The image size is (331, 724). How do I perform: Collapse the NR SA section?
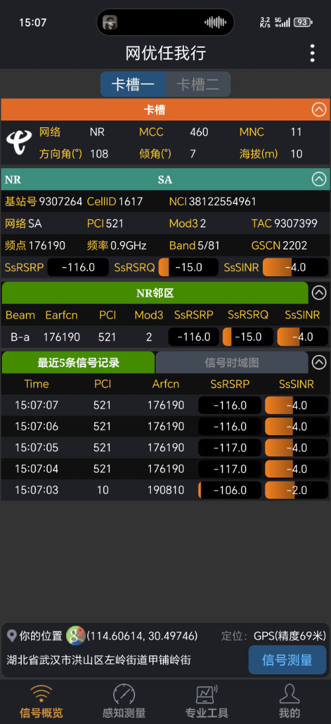tap(319, 179)
